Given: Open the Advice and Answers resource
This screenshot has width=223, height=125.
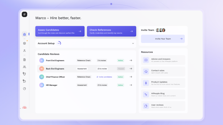Looking at the screenshot, I should [x=163, y=60].
